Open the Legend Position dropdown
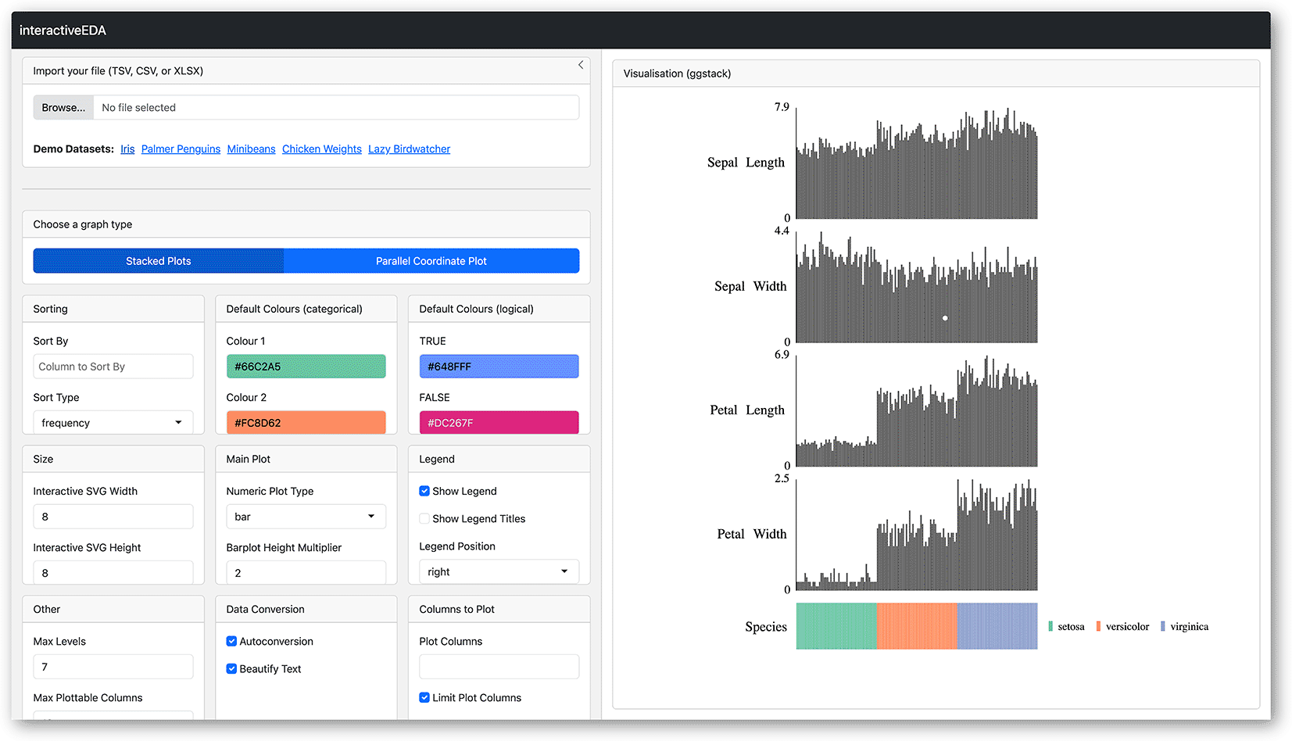Screen dimensions: 1292x741 tap(499, 571)
